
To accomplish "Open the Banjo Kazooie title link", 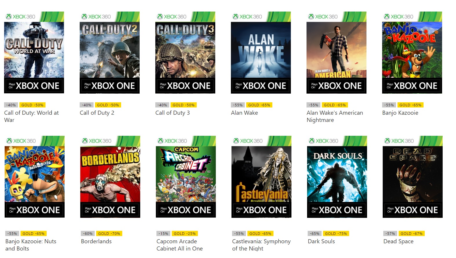I will (400, 113).
